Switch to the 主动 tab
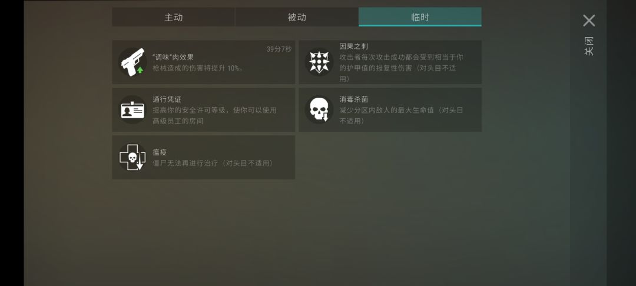636x286 pixels. (x=174, y=17)
